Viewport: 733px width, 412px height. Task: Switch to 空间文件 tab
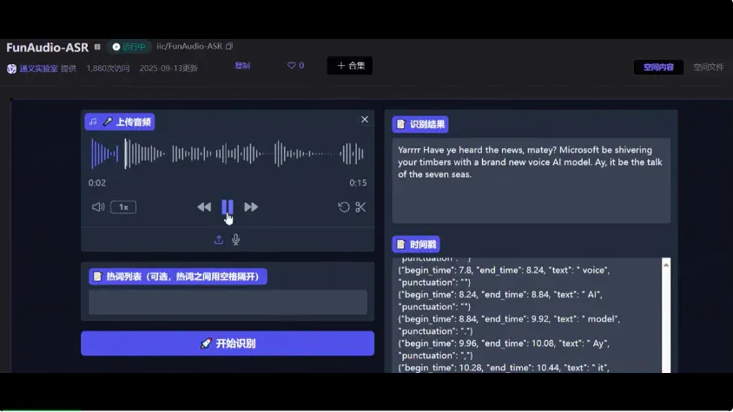708,68
